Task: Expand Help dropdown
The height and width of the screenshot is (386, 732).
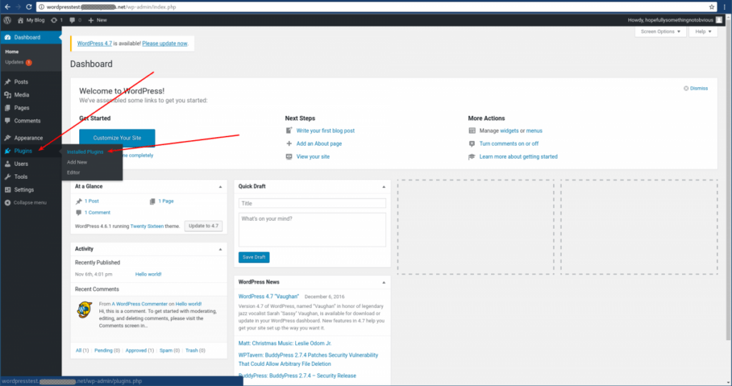Action: pyautogui.click(x=703, y=31)
